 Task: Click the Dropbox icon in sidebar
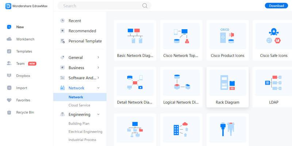pyautogui.click(x=9, y=76)
